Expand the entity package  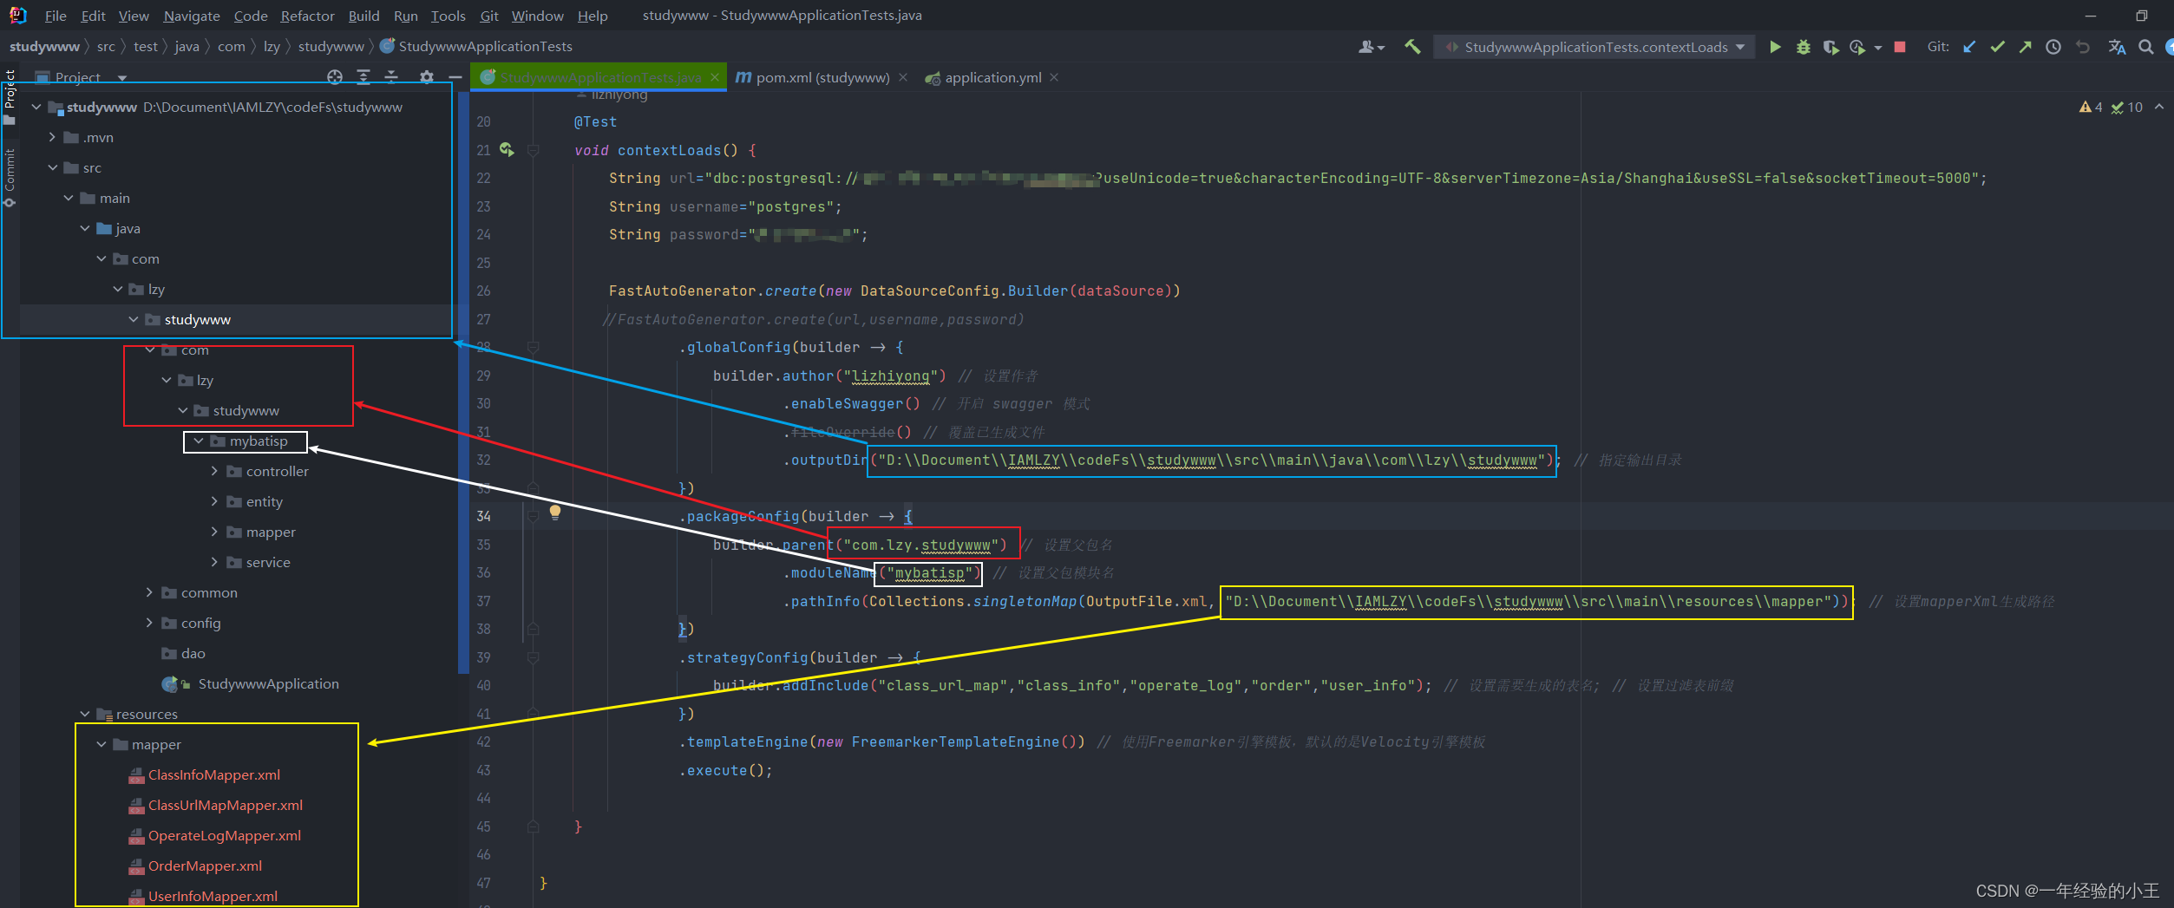(x=214, y=501)
